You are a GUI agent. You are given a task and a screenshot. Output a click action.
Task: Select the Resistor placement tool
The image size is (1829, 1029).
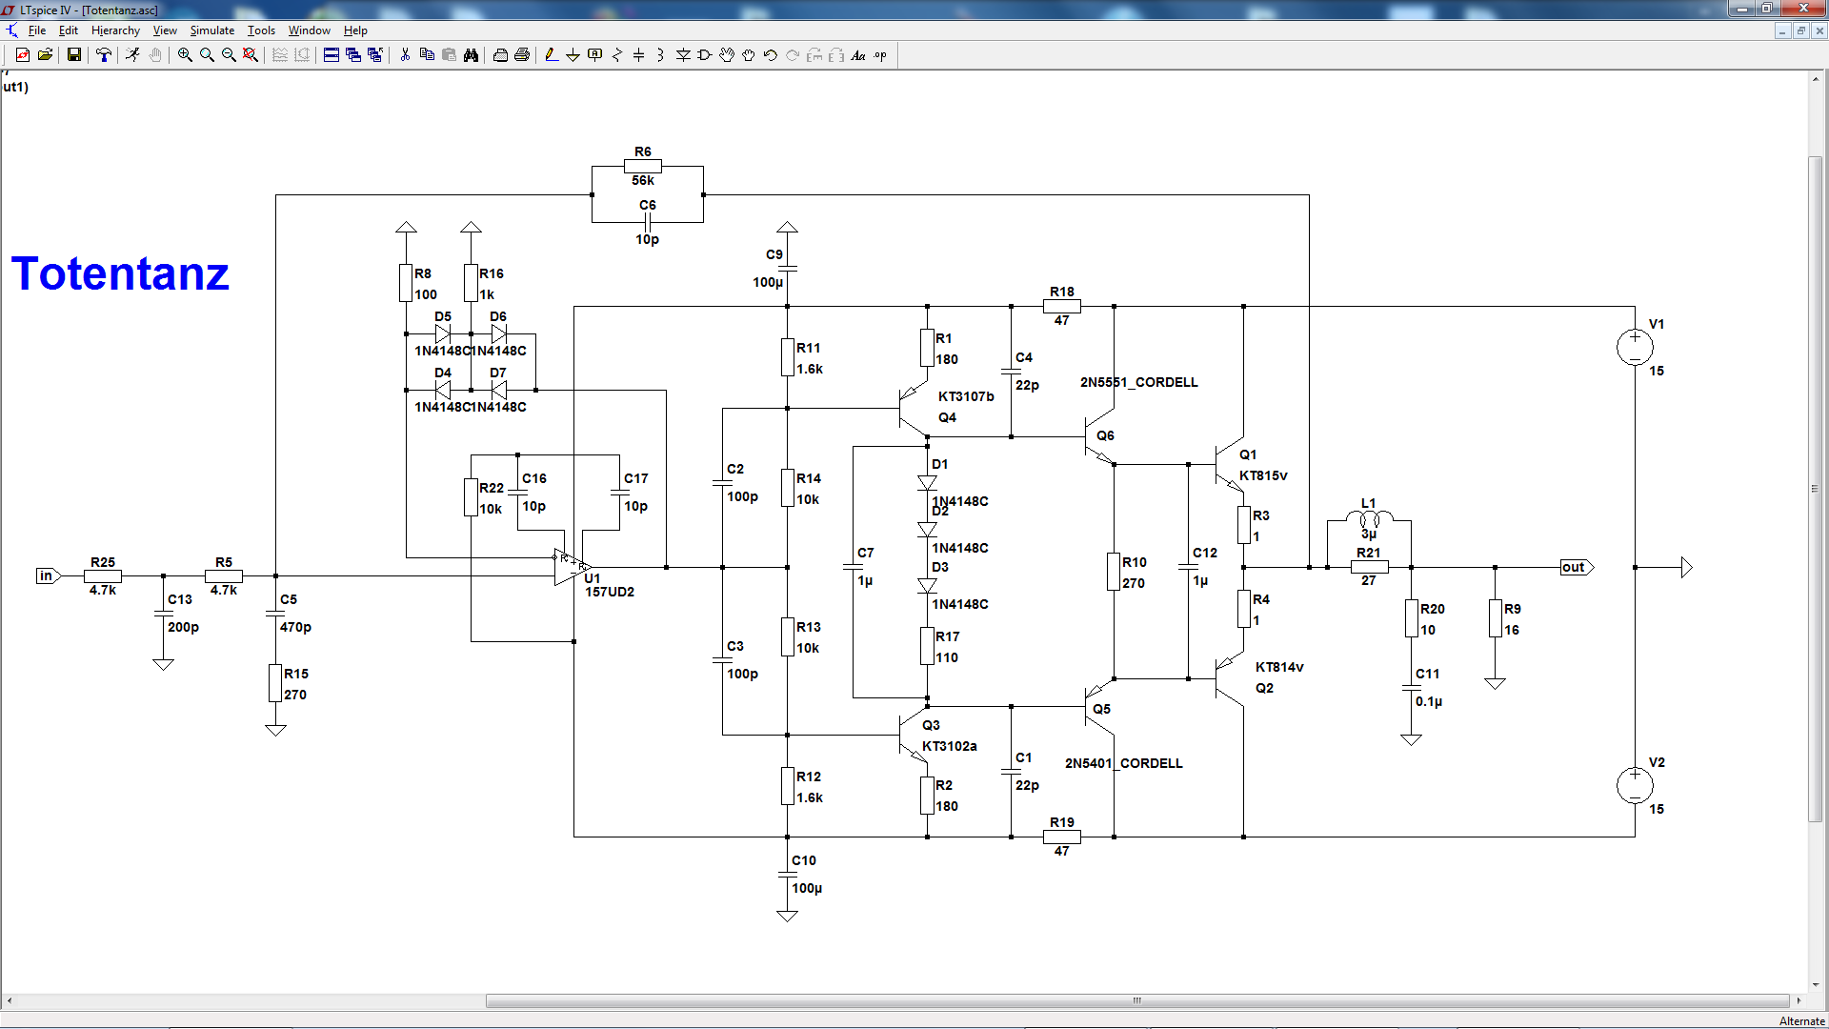pos(616,55)
